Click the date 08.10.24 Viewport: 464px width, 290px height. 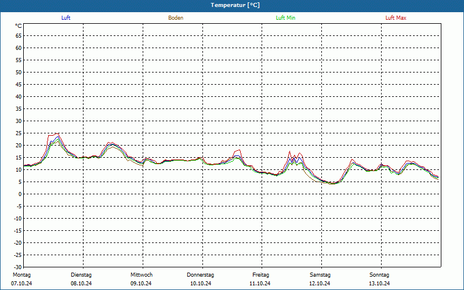click(81, 284)
